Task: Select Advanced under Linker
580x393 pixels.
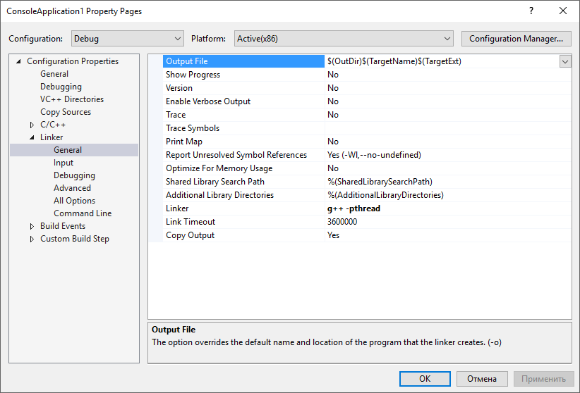Action: pos(72,188)
